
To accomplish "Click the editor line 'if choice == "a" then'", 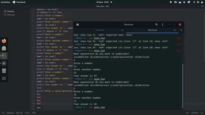I will click(49, 12).
